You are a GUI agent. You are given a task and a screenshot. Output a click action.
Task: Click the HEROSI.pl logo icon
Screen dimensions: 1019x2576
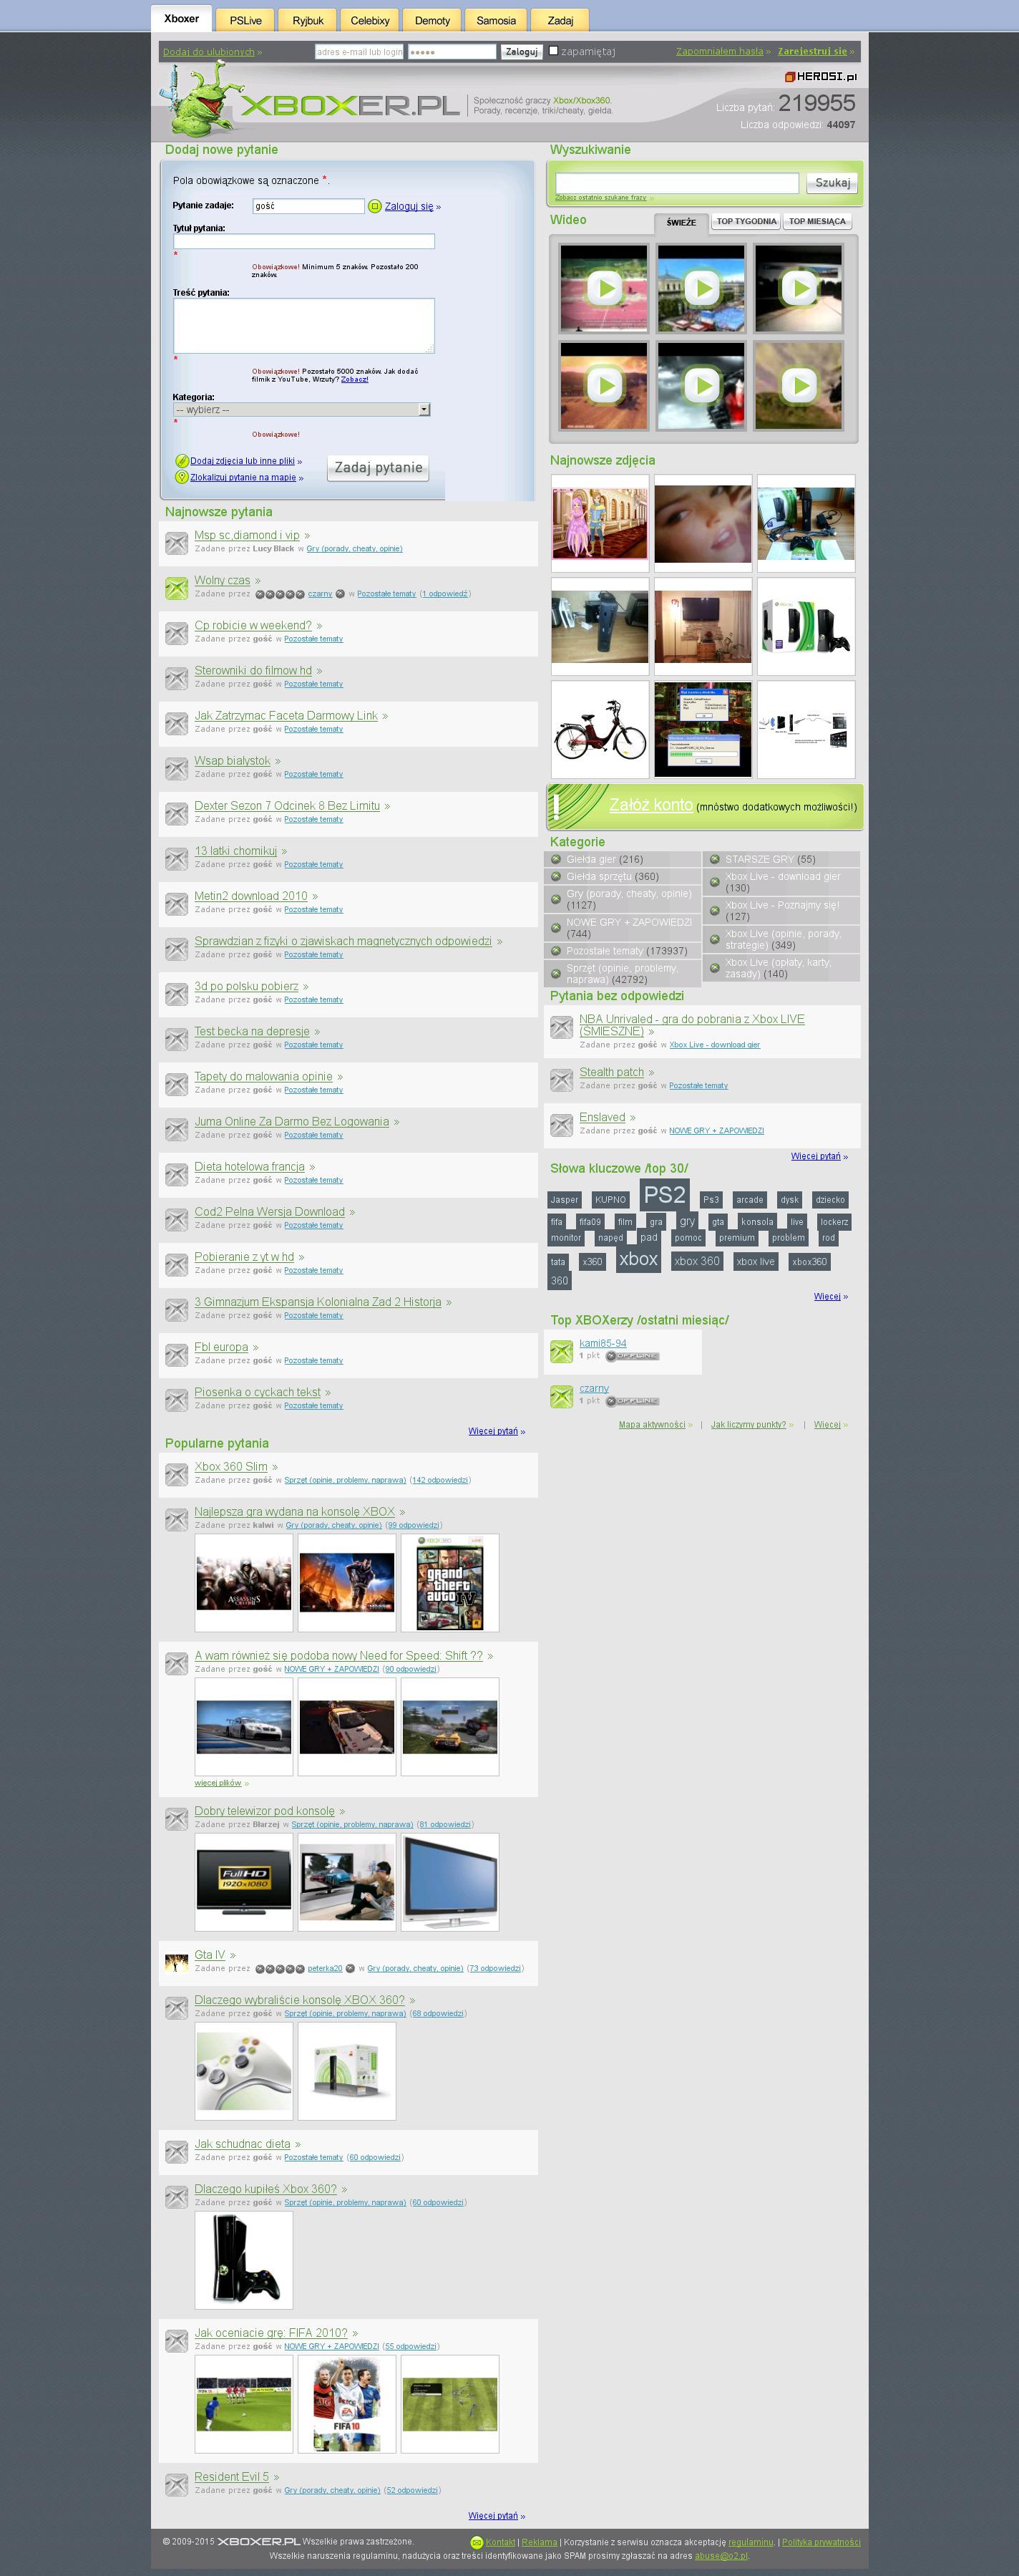pos(789,77)
